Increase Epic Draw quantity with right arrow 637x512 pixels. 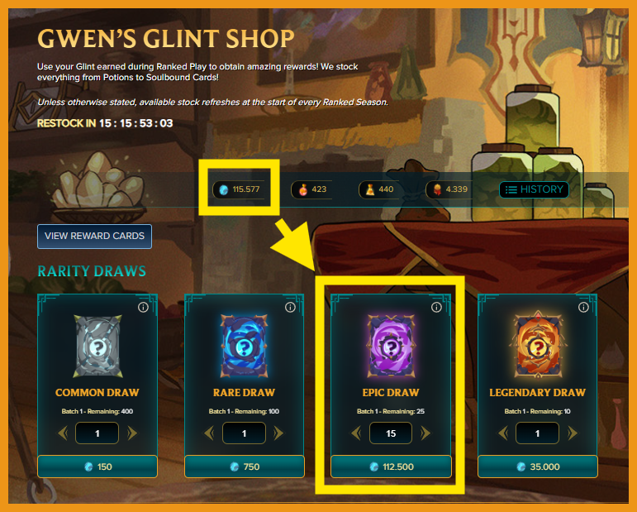(x=425, y=433)
